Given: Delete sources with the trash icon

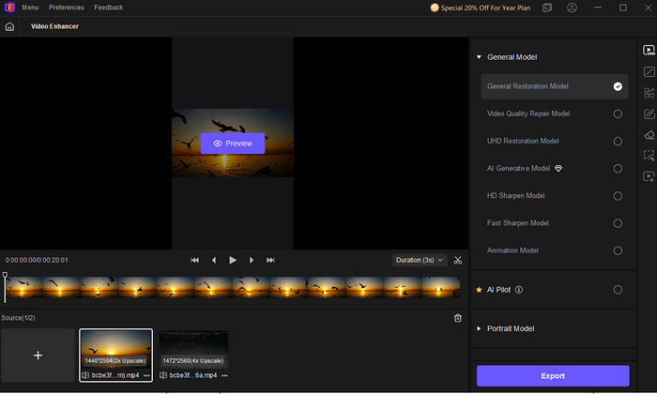Looking at the screenshot, I should (x=458, y=318).
